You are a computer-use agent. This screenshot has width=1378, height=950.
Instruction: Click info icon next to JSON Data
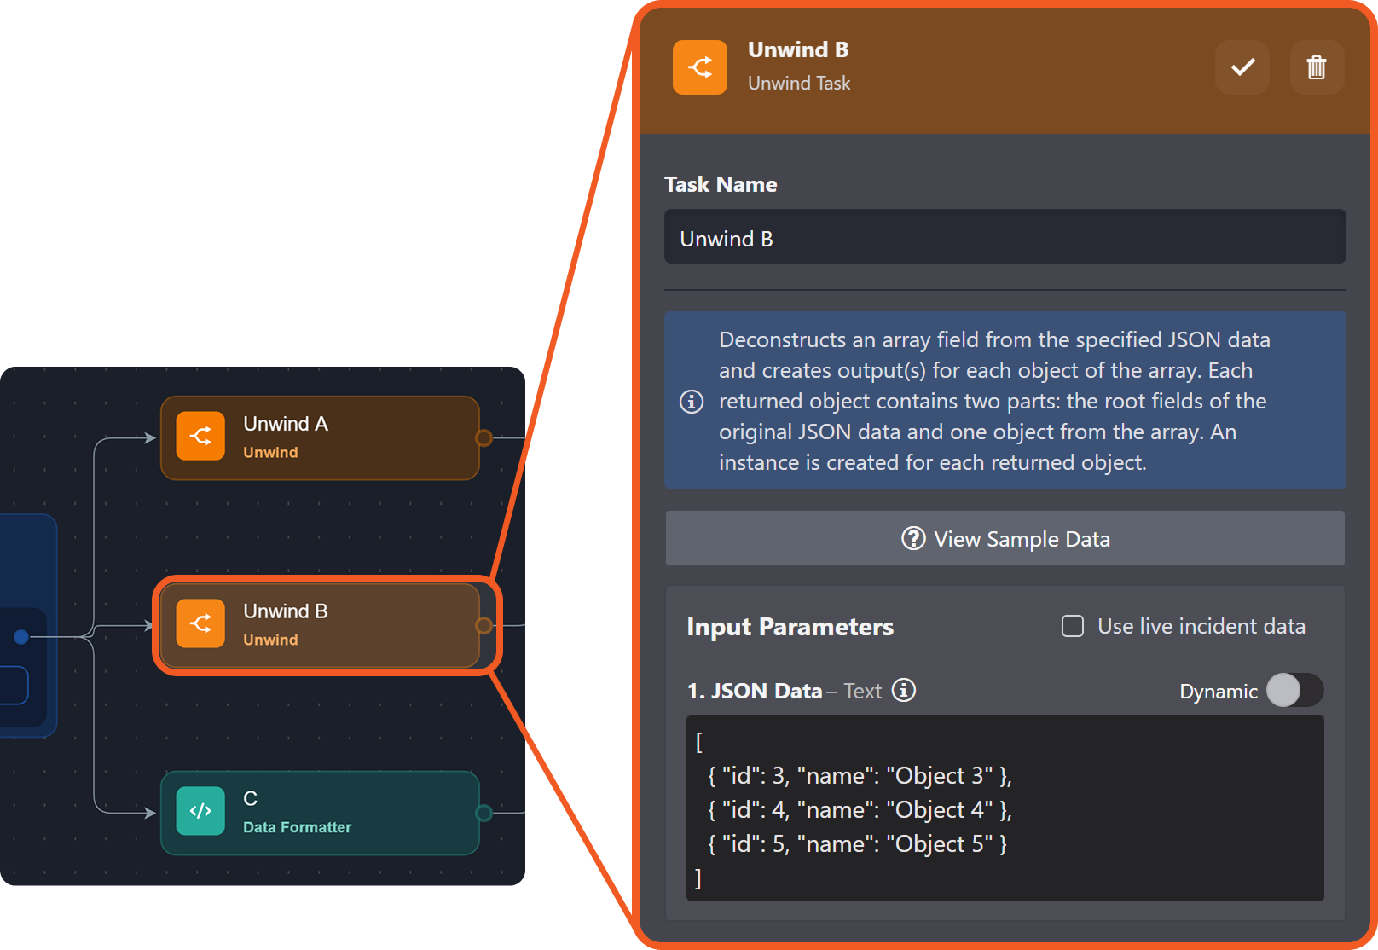904,690
